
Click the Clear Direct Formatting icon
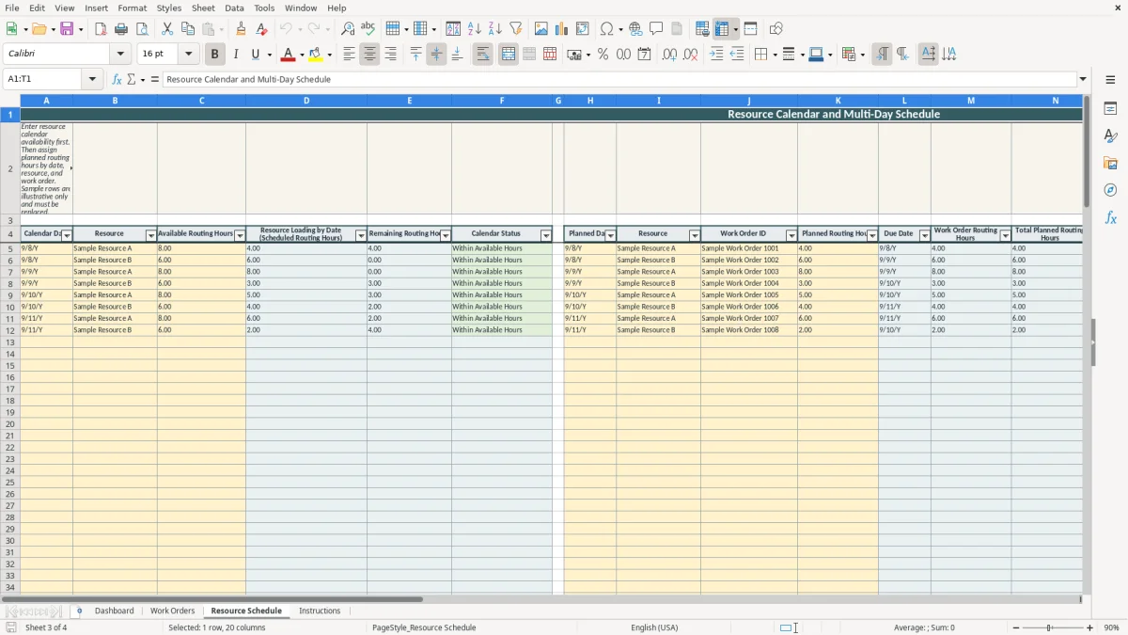[x=261, y=29]
